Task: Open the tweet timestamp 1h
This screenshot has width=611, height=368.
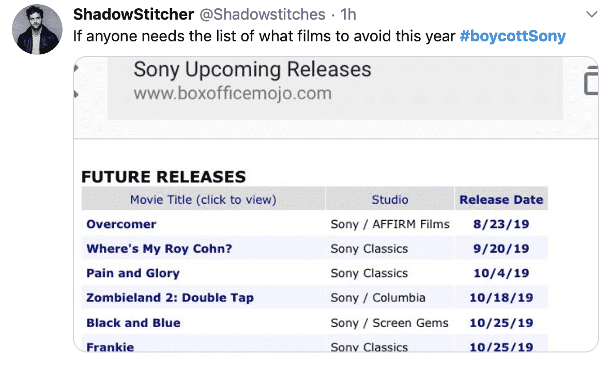Action: [x=348, y=14]
